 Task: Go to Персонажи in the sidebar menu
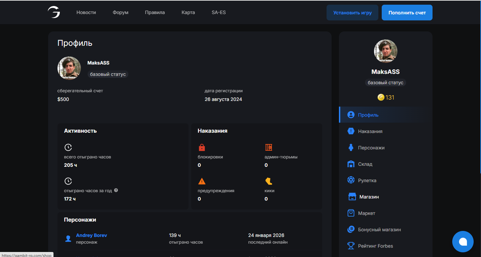(x=371, y=148)
